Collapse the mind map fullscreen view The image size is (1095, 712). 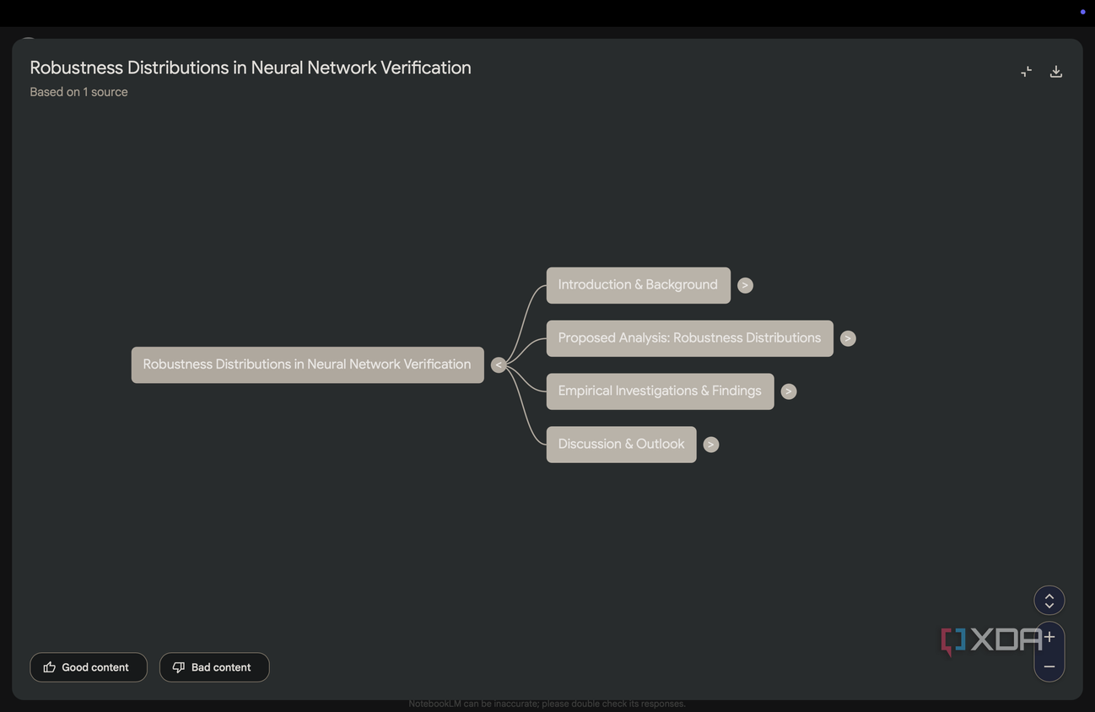click(x=1026, y=72)
